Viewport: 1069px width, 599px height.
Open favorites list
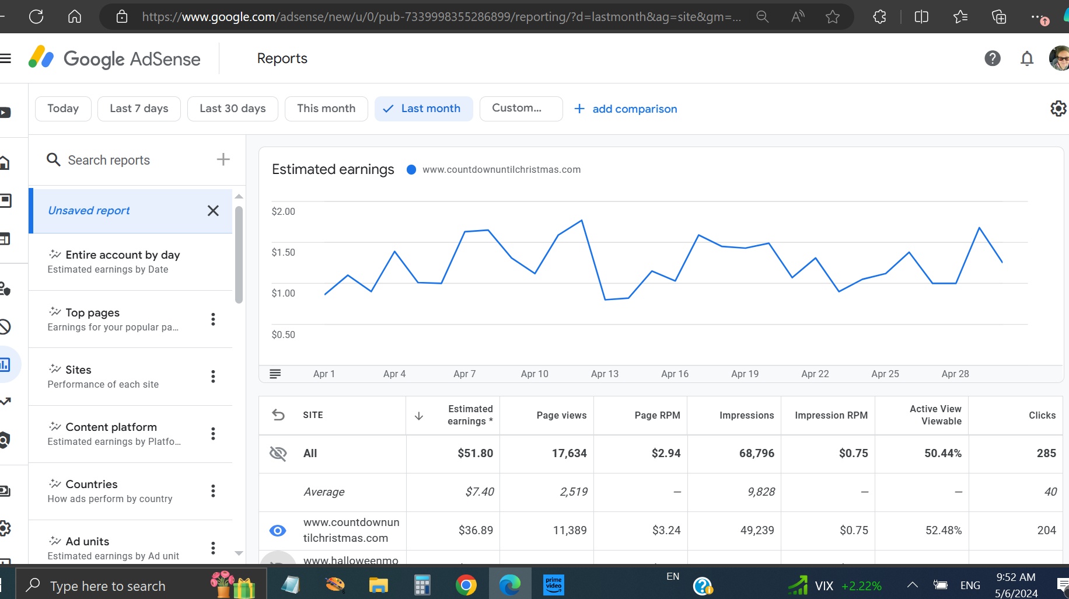tap(960, 16)
